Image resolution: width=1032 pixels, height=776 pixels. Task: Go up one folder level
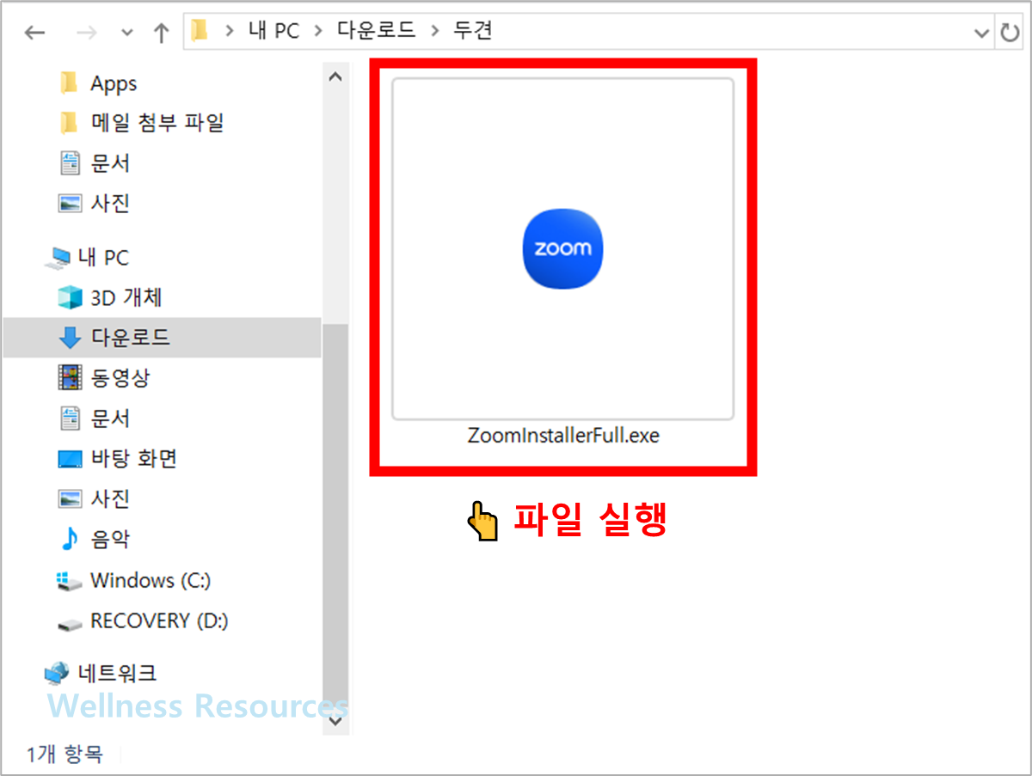click(161, 33)
